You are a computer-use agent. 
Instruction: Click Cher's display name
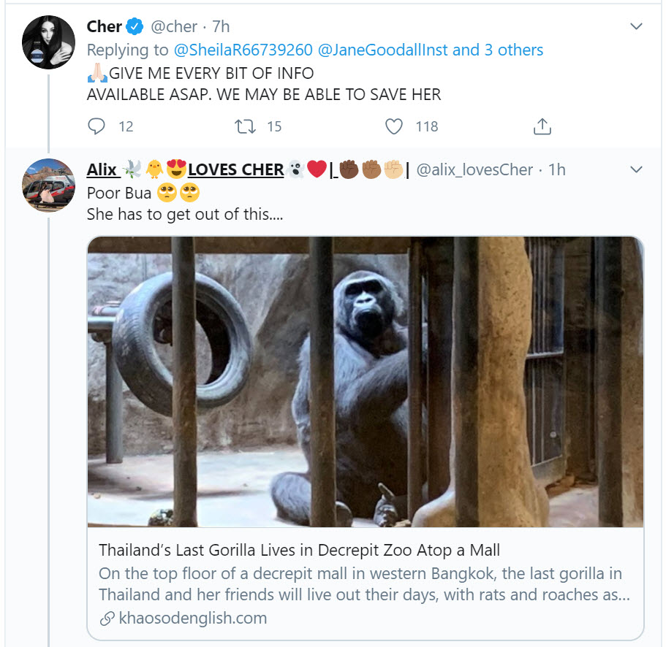tap(105, 27)
